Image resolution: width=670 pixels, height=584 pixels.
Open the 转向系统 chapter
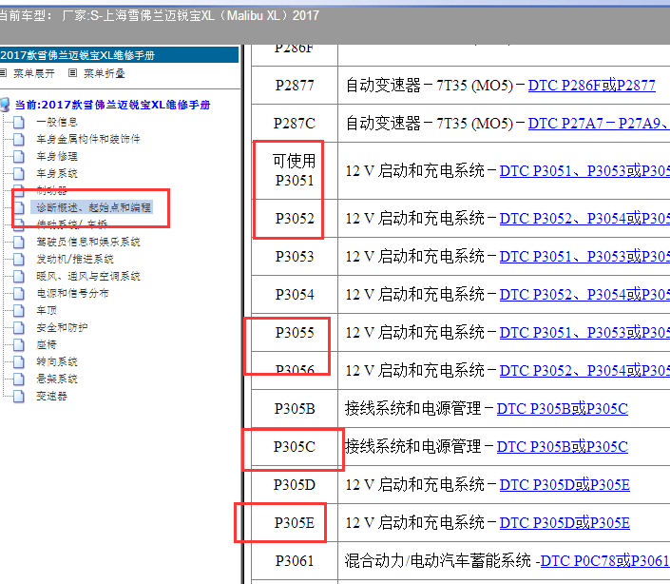[57, 361]
